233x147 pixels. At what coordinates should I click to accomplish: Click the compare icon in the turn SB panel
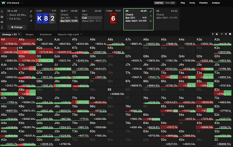[x=151, y=21]
